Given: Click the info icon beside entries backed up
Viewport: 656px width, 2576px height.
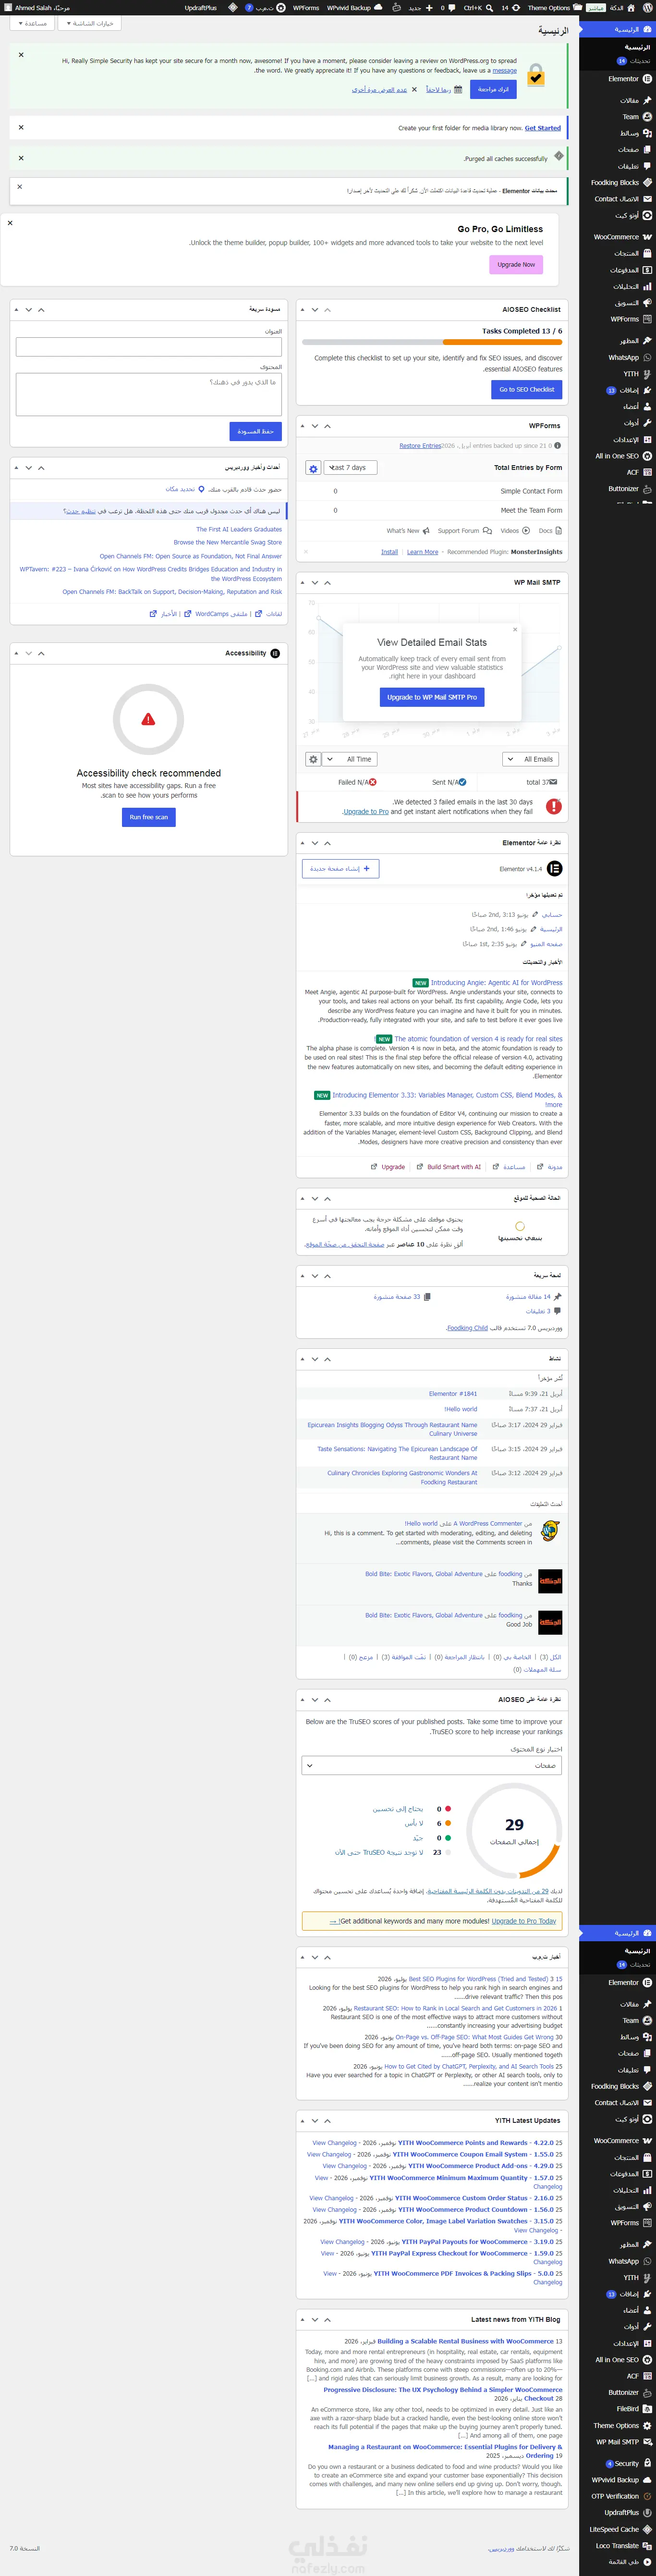Looking at the screenshot, I should [557, 446].
